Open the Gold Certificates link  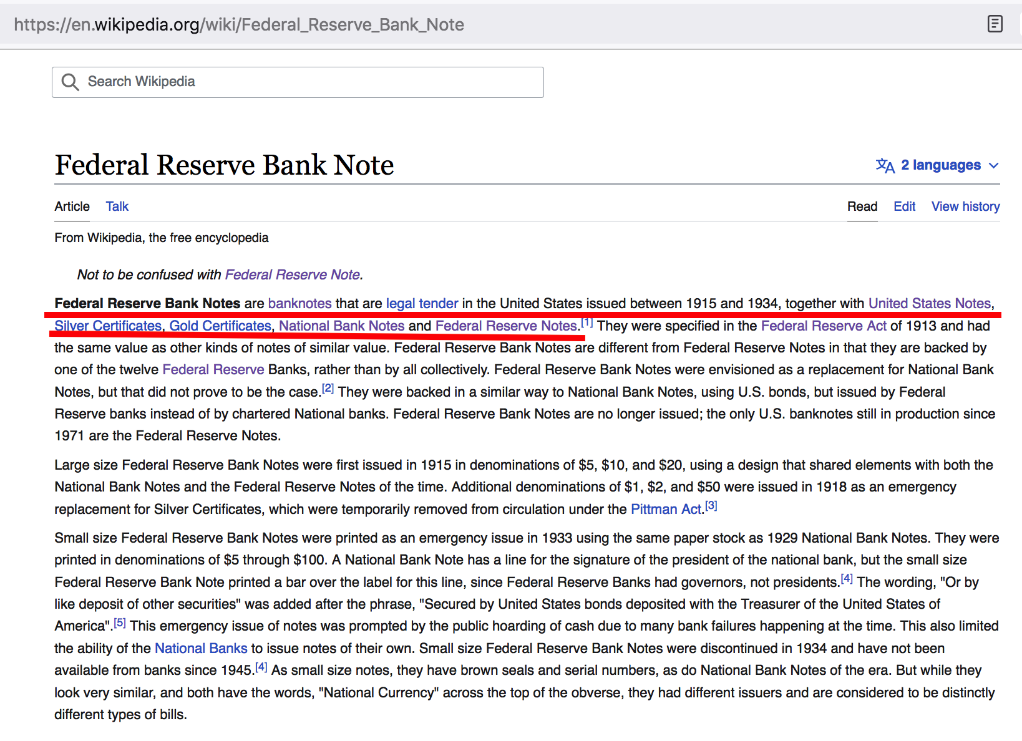point(220,326)
